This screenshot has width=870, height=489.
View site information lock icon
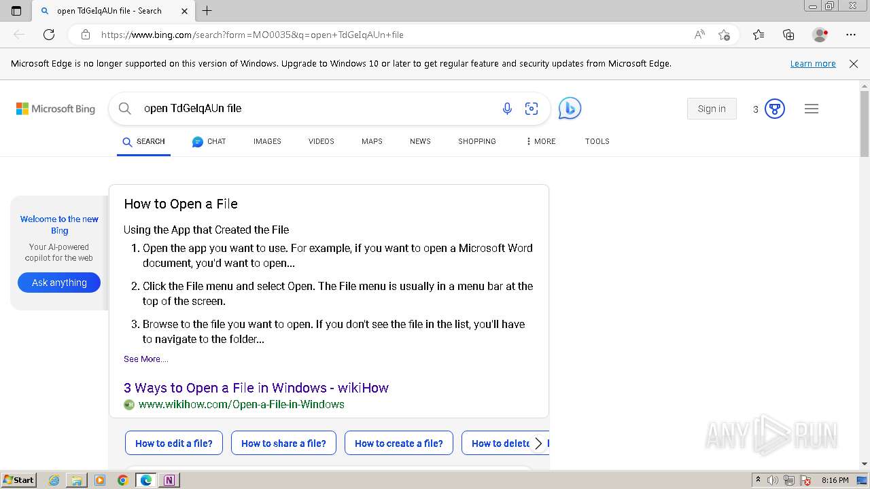pos(85,35)
